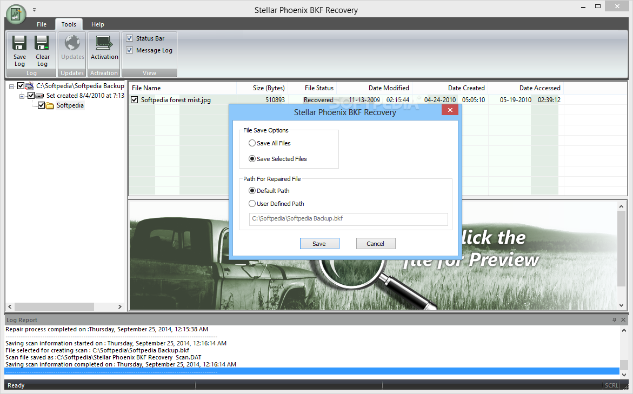Image resolution: width=633 pixels, height=394 pixels.
Task: Open the Help ribbon tab
Action: [98, 24]
